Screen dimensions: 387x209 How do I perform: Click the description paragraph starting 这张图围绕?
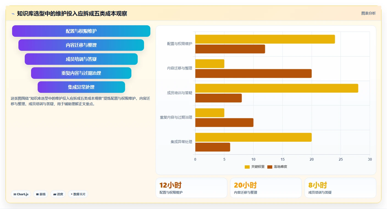[80, 101]
